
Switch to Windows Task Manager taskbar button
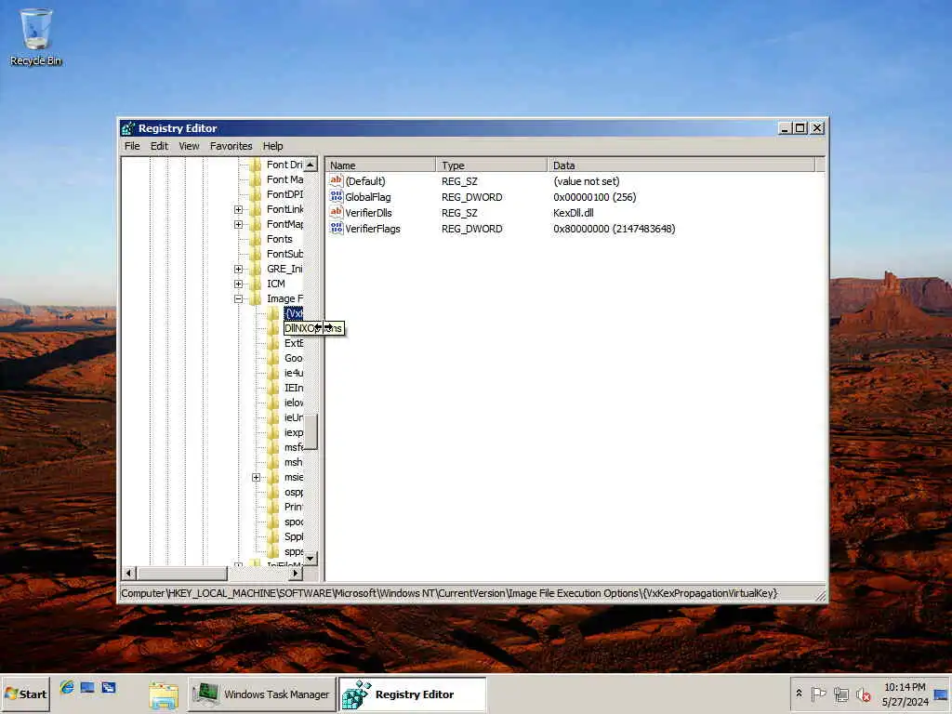(261, 694)
